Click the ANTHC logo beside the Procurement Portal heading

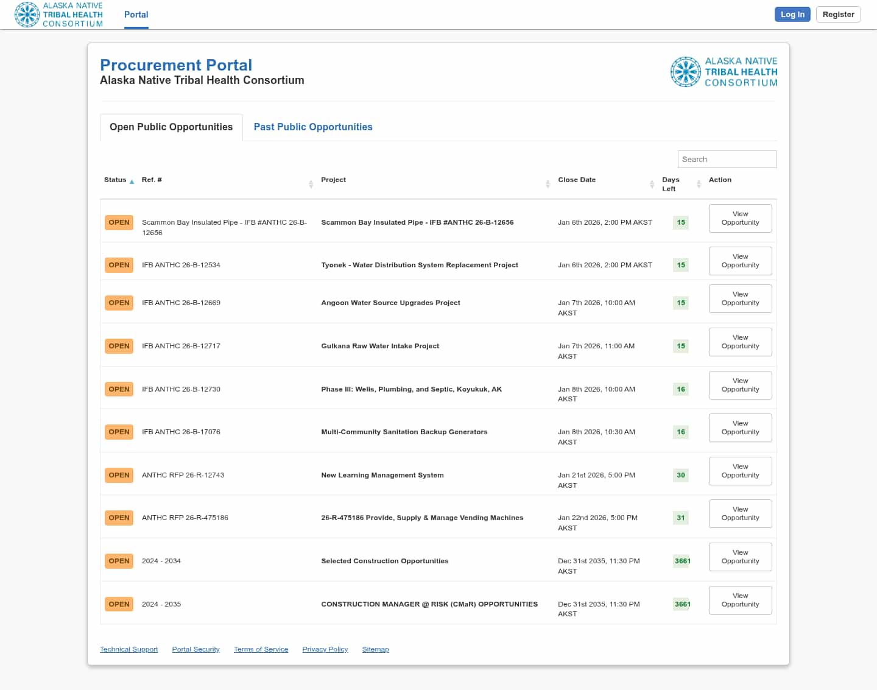724,72
